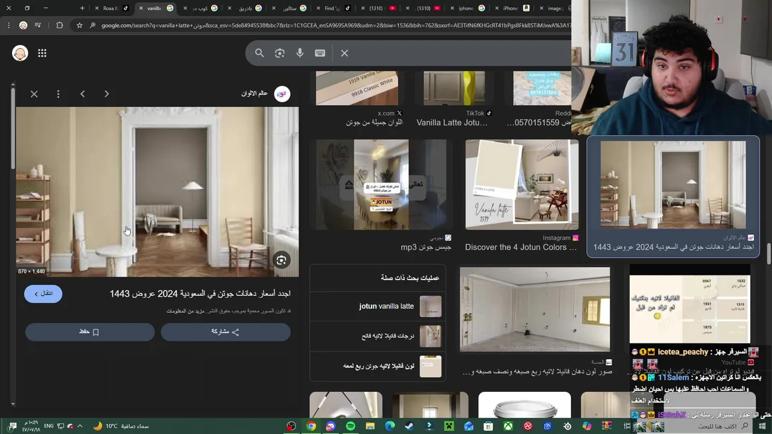Open a new browser tab
Viewport: 772px width, 434px height.
coord(83,8)
